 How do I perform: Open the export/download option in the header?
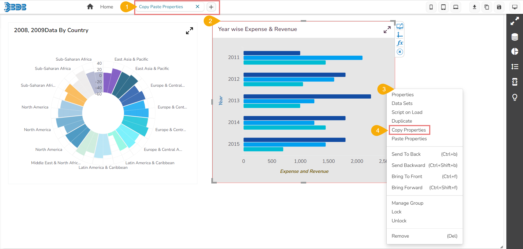pos(474,7)
